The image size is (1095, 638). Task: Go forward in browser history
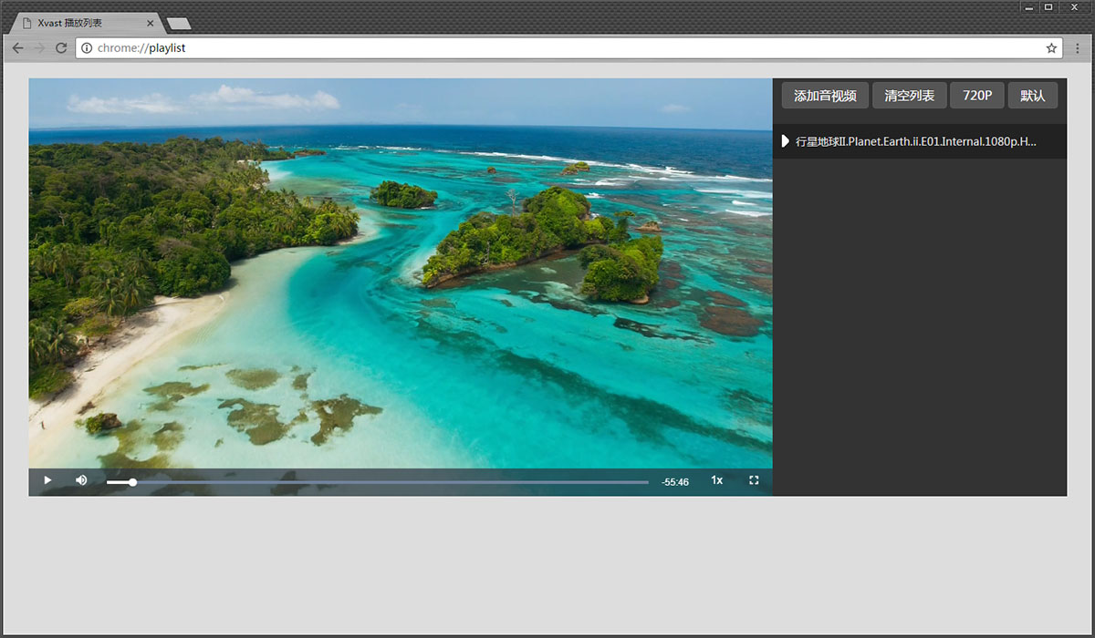click(x=40, y=47)
